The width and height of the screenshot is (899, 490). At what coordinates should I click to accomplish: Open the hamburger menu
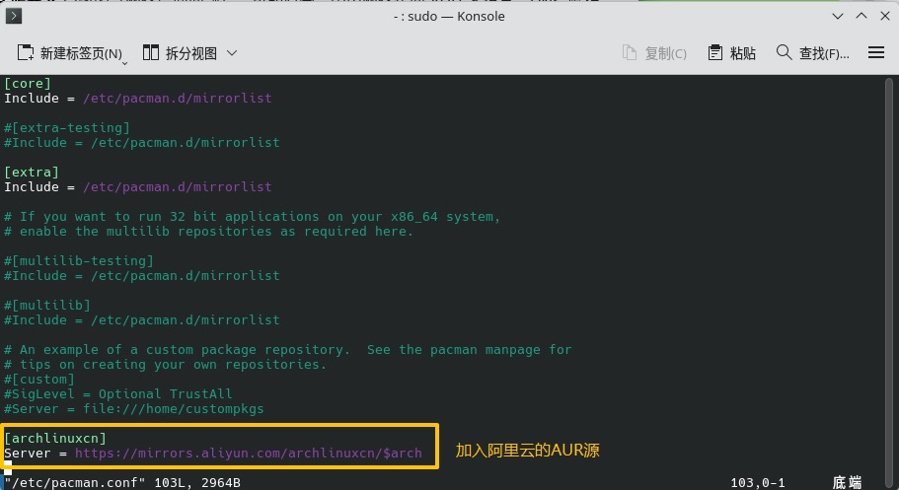click(x=875, y=53)
